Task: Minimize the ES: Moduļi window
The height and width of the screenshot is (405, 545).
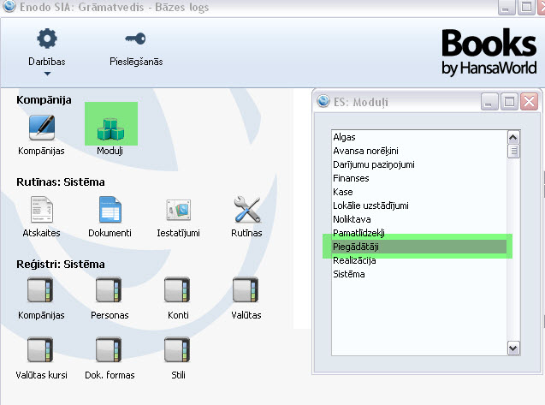Action: pos(489,102)
